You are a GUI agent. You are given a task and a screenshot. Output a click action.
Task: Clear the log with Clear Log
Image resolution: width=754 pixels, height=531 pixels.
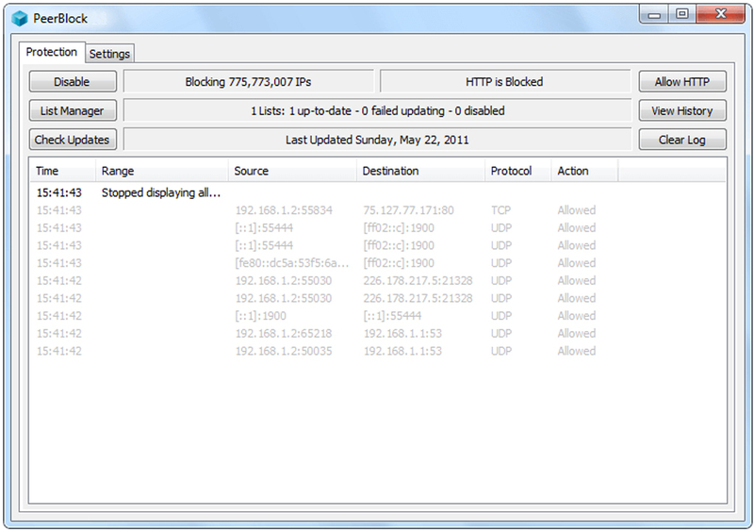[x=682, y=140]
